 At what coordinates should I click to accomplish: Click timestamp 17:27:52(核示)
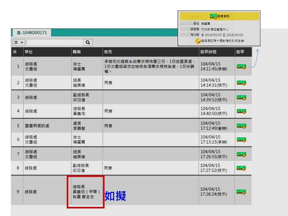click(x=213, y=171)
